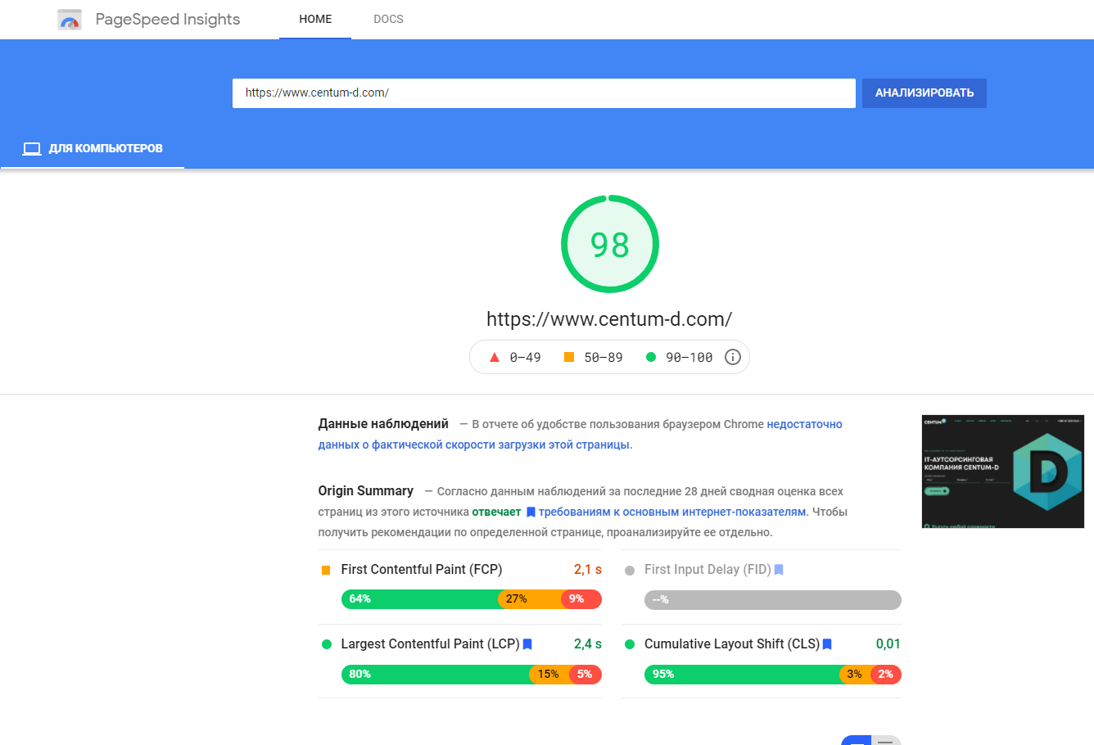The image size is (1094, 745).
Task: Open the link about insufficient speed data
Action: click(x=581, y=435)
